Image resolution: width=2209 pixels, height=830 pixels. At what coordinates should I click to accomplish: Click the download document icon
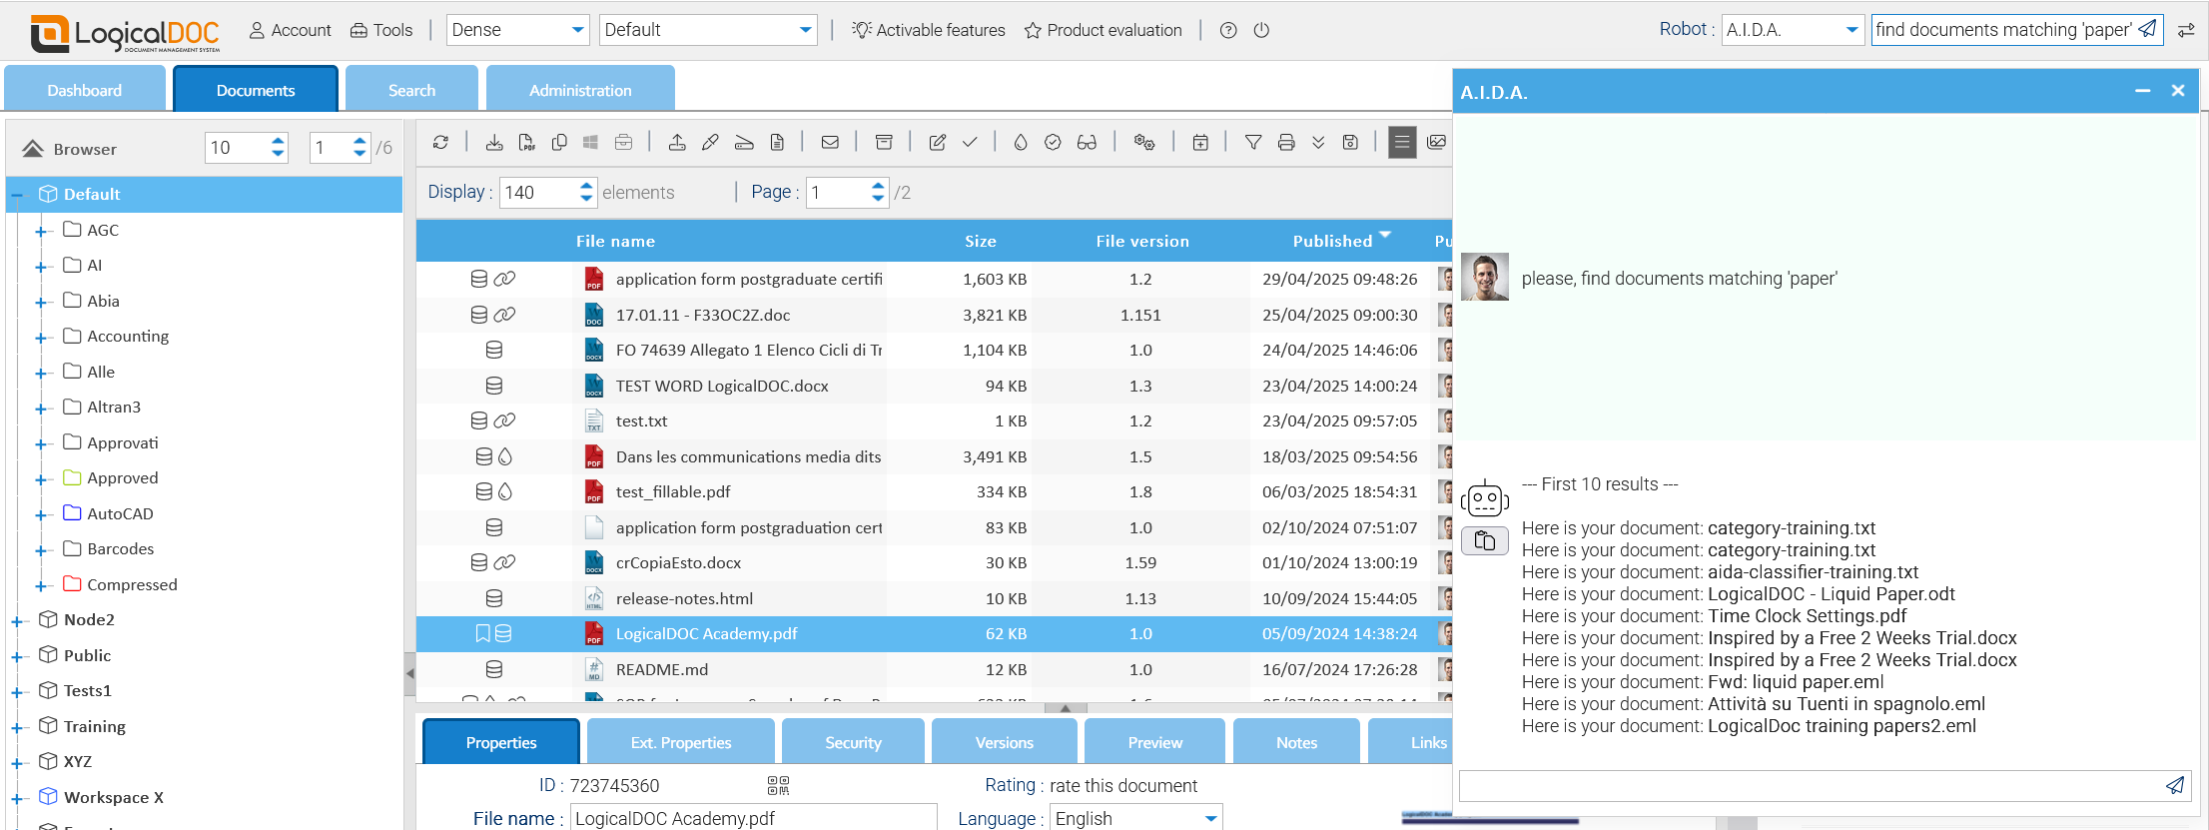pos(494,143)
